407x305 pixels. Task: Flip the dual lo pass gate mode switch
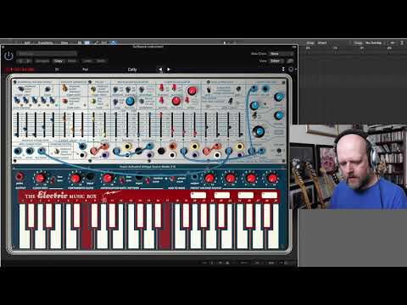tap(209, 90)
